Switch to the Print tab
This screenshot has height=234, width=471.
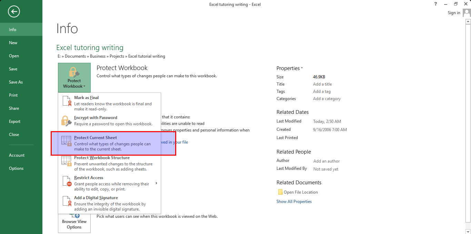point(13,95)
